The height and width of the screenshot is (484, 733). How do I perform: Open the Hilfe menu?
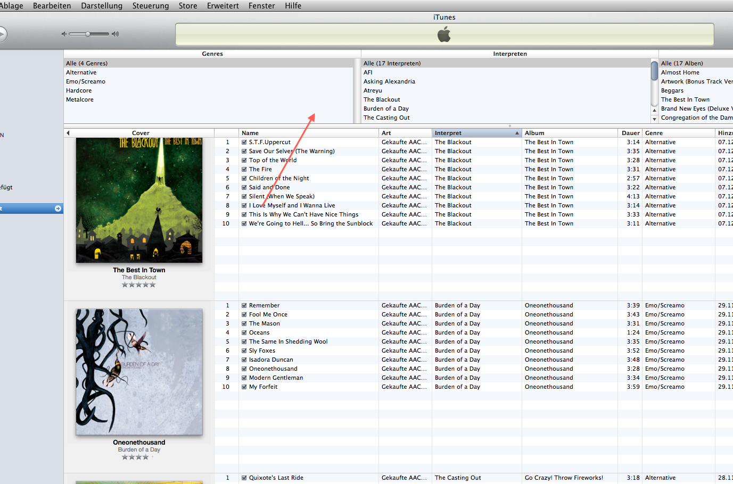pyautogui.click(x=293, y=6)
